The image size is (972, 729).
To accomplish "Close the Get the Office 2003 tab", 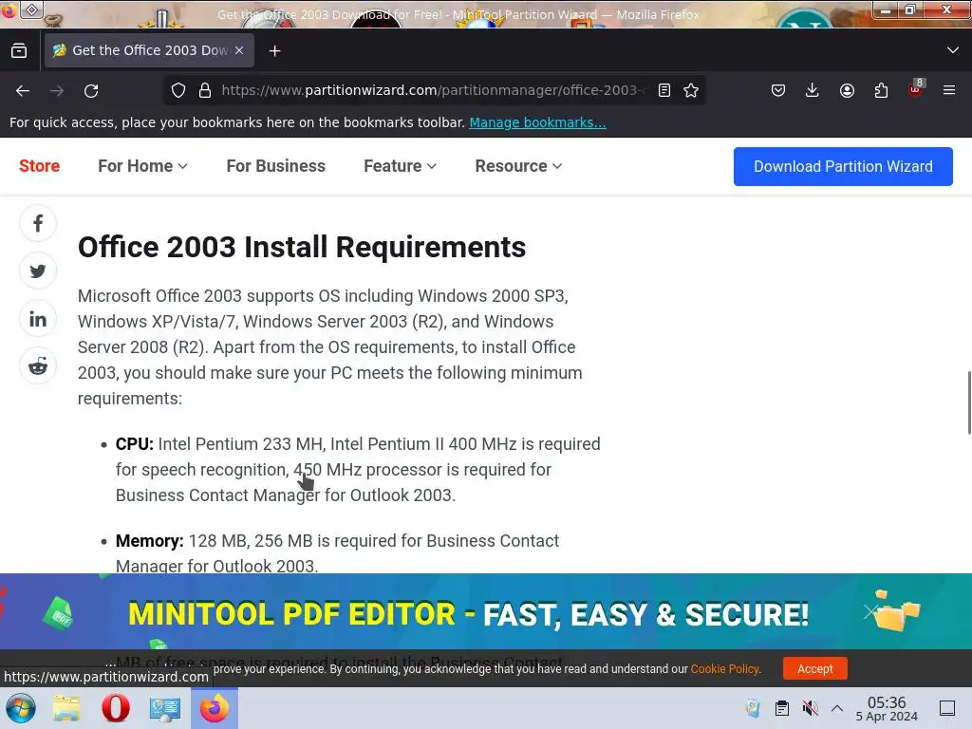I will (239, 50).
